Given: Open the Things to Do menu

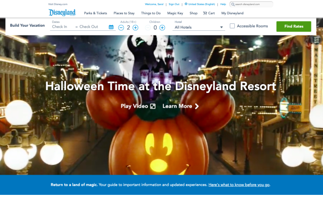Looking at the screenshot, I should click(154, 13).
